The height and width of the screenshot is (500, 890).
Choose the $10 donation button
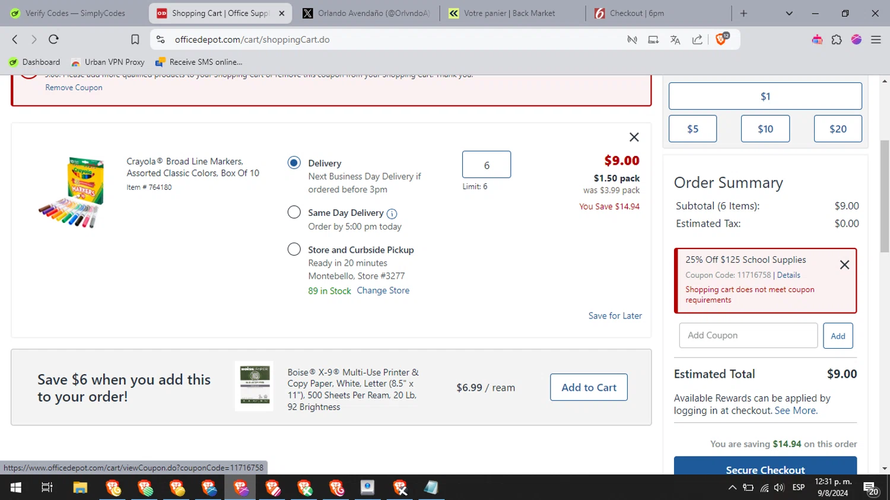765,129
